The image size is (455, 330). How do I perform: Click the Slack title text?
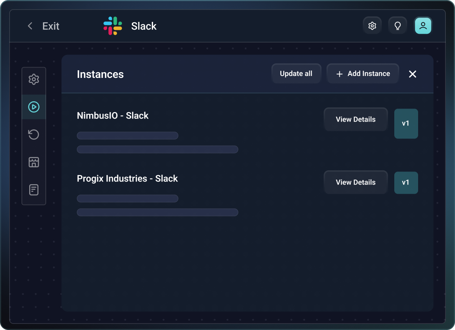pos(144,26)
